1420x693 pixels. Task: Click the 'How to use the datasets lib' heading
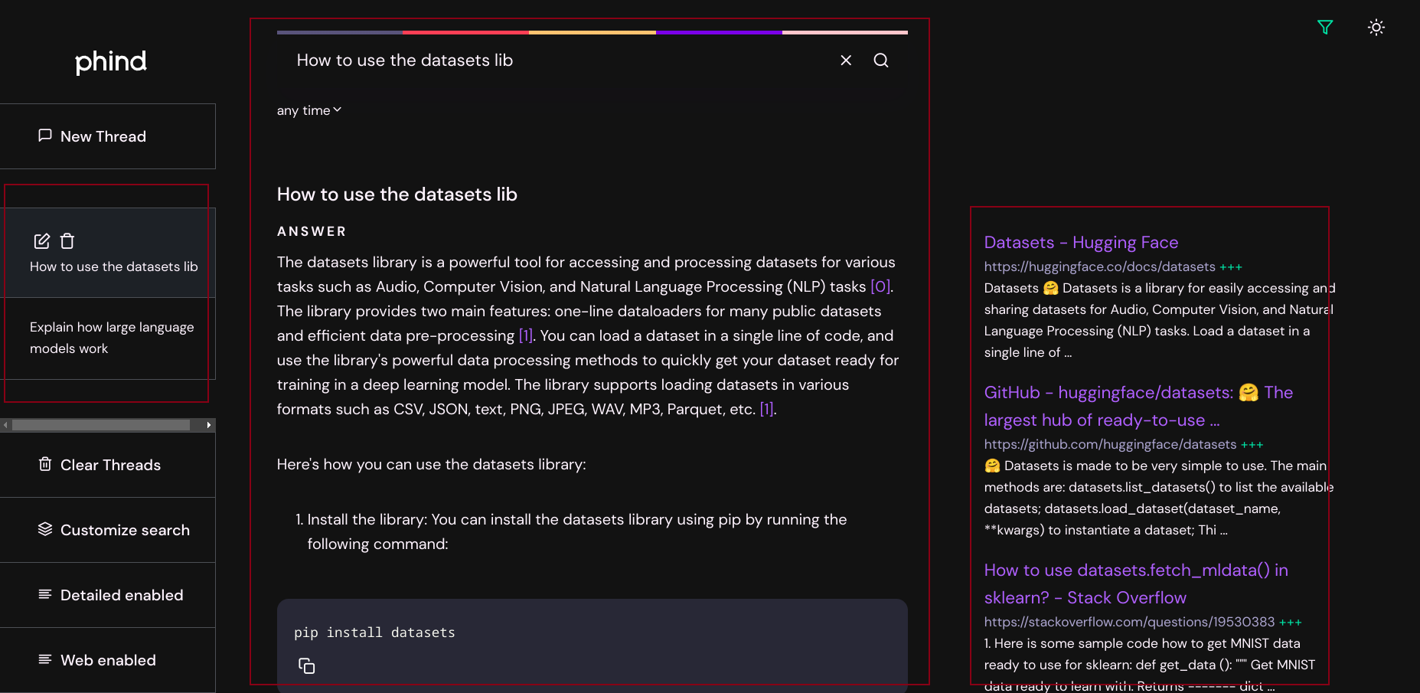(397, 194)
